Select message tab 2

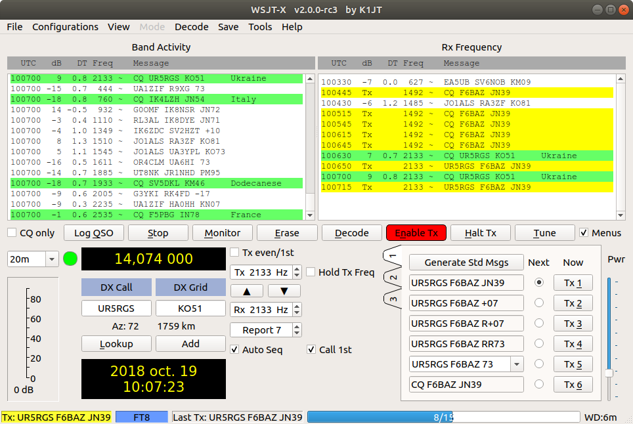tap(393, 278)
